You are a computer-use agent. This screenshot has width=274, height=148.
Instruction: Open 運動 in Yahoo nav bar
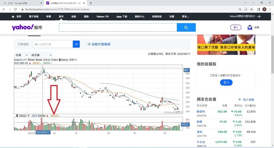click(x=86, y=17)
